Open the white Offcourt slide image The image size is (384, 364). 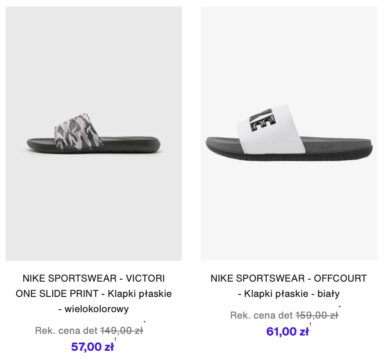pos(289,133)
